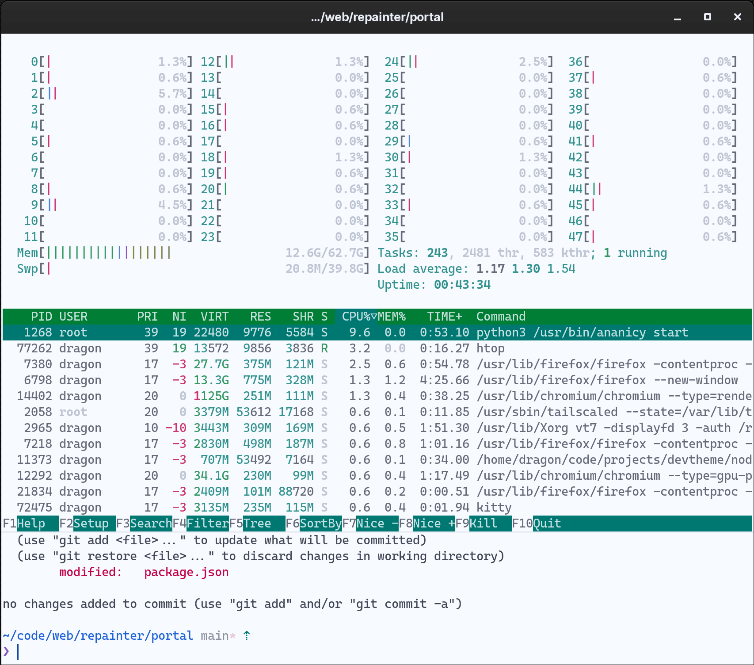This screenshot has width=754, height=665.
Task: Click the ~/code/web/repainter/portal prompt path
Action: [98, 636]
